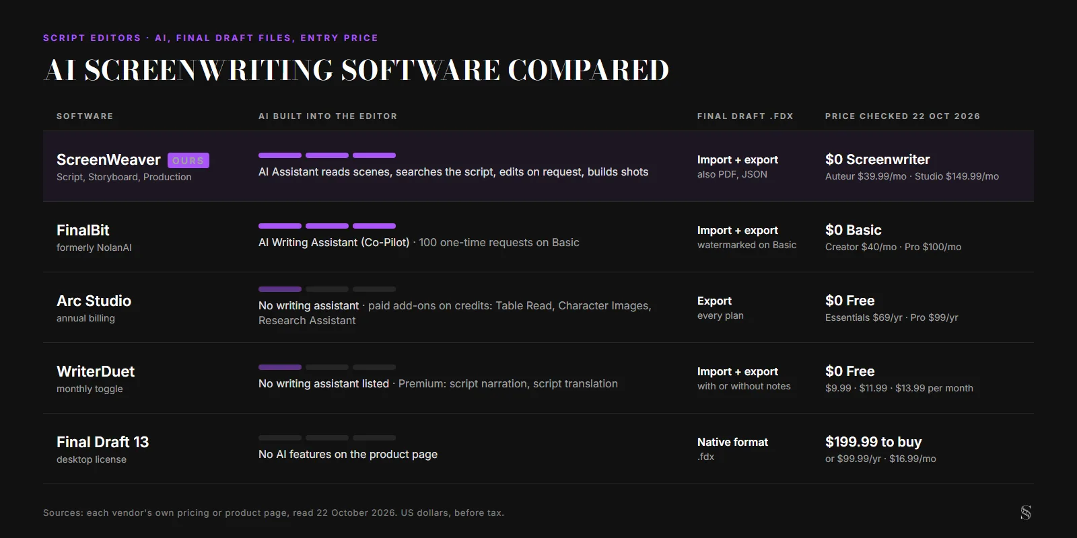Click WriterDuet's AI rating bars

(327, 367)
